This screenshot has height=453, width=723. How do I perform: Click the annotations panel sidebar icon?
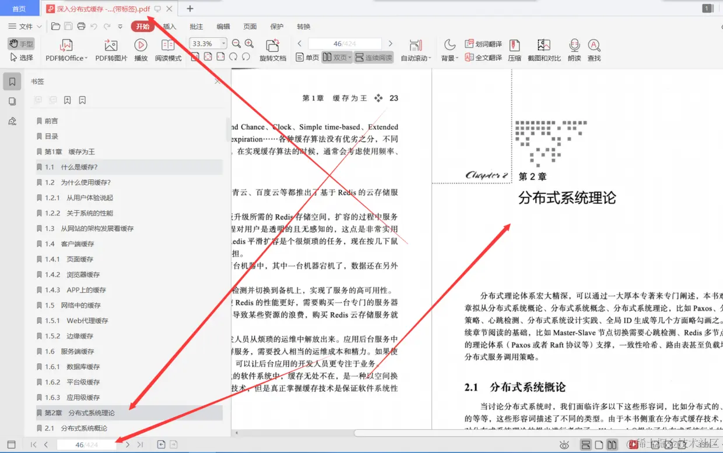click(12, 121)
